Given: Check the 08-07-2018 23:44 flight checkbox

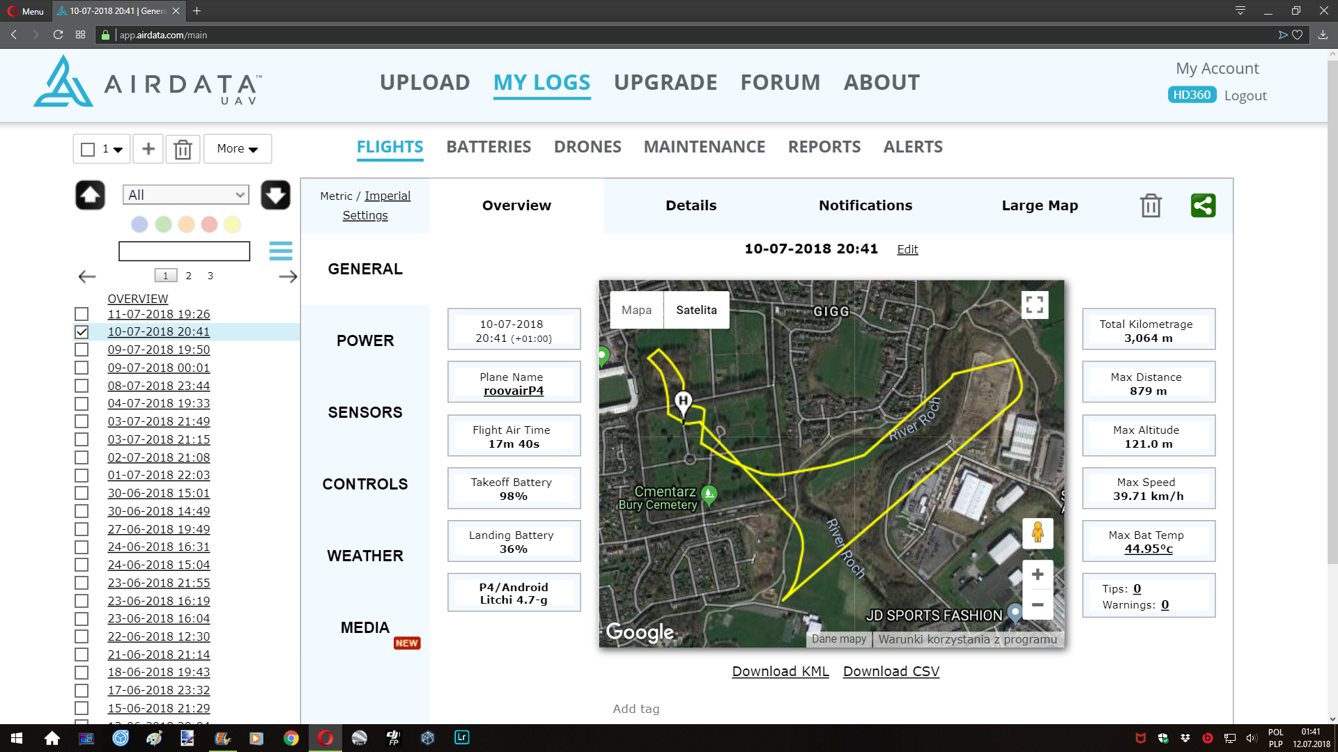Looking at the screenshot, I should [x=82, y=386].
